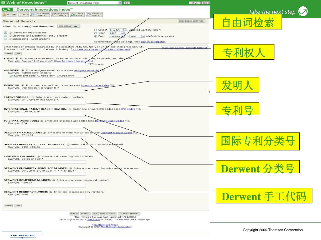This screenshot has width=321, height=240.
Task: Click info icon beside Chemical database
Action: pos(10,32)
